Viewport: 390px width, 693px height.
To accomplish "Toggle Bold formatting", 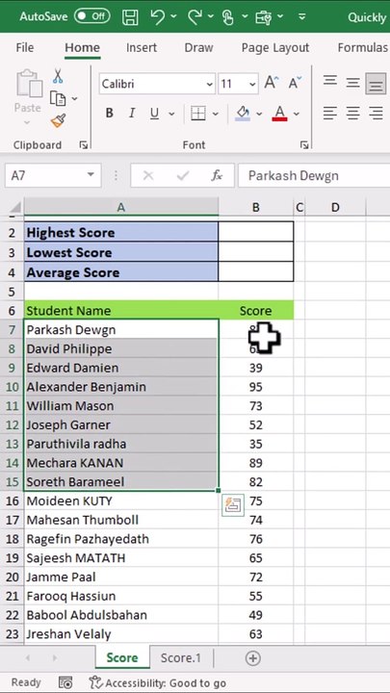I will (109, 114).
